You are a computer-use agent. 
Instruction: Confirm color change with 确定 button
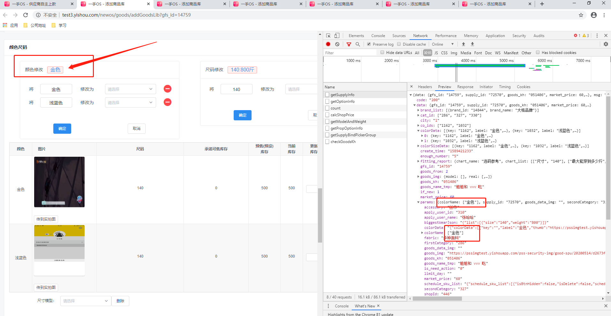62,128
